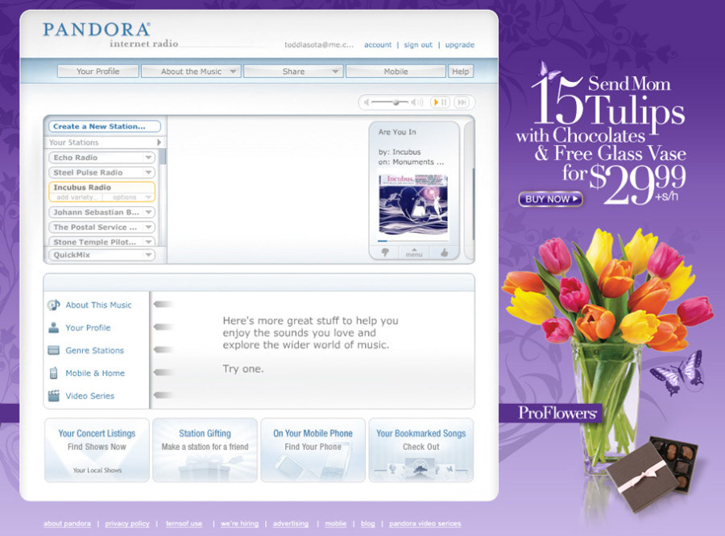Open the Video Series link
The width and height of the screenshot is (725, 536).
(x=89, y=395)
